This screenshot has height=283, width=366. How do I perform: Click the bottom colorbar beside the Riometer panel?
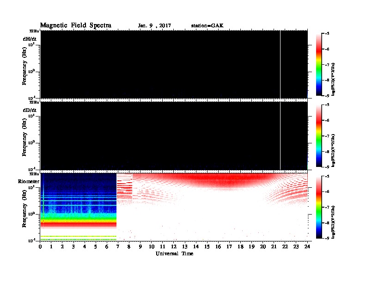319,207
